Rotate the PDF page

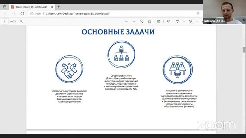[x=142, y=21]
